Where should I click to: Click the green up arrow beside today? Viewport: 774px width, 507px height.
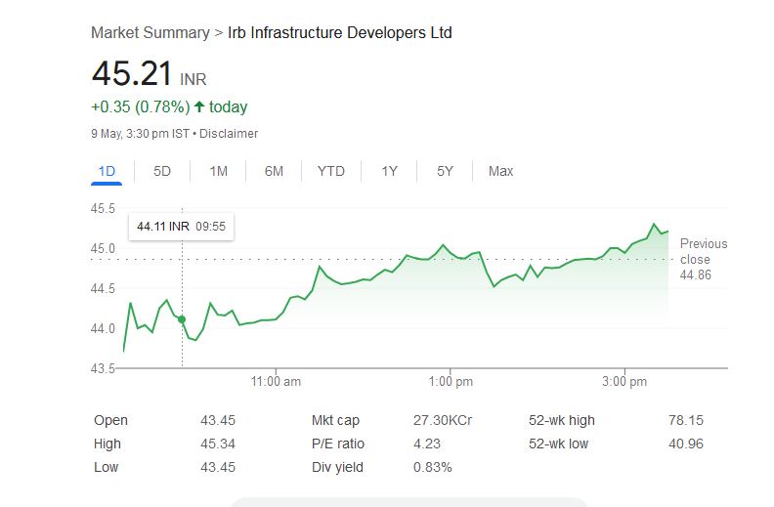pos(199,106)
